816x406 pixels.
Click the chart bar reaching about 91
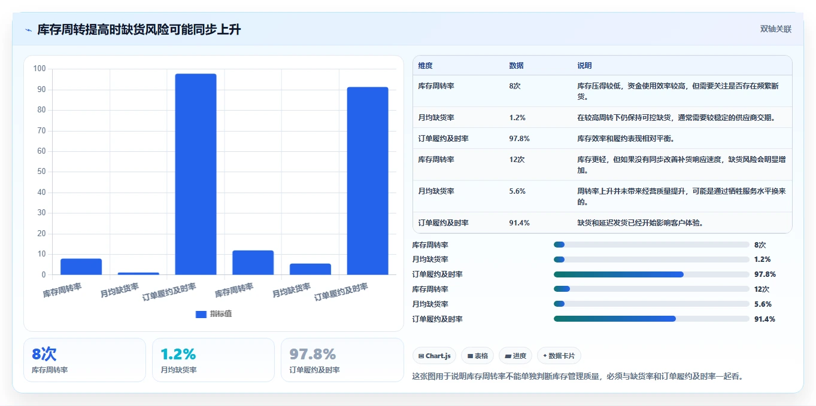(368, 181)
